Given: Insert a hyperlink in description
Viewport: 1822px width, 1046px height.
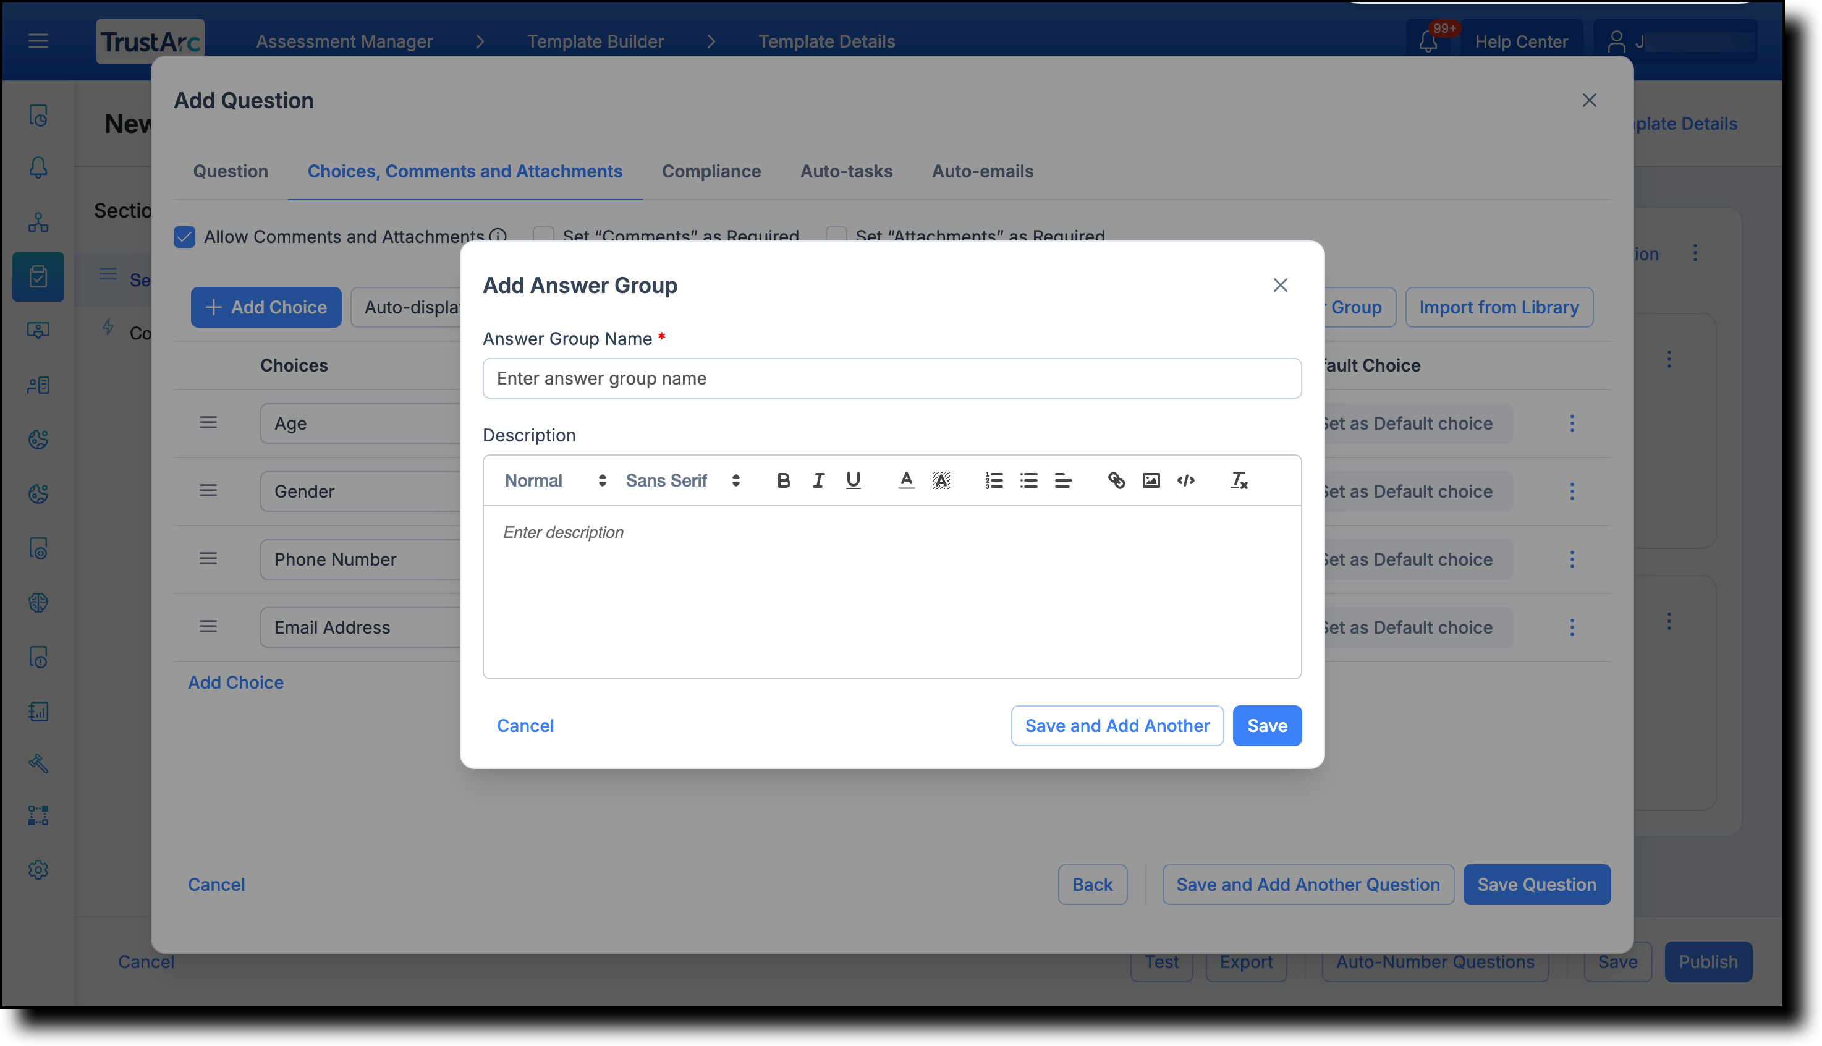Looking at the screenshot, I should point(1116,480).
